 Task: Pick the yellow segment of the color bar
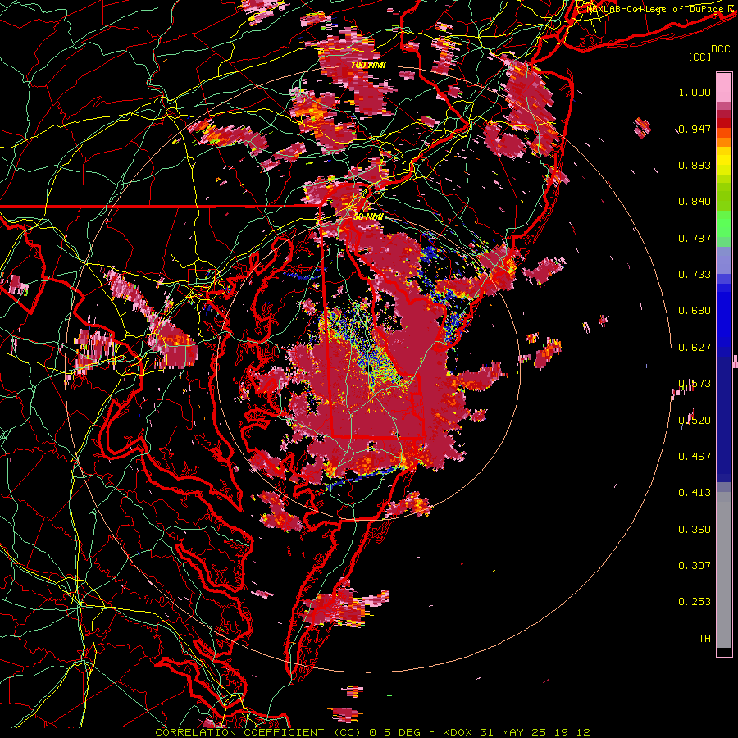coord(724,164)
